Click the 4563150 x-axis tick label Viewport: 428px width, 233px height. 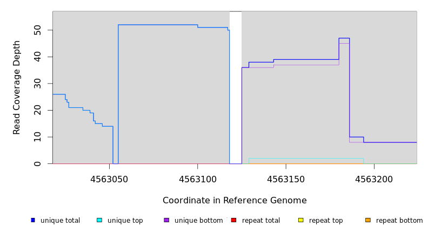pyautogui.click(x=286, y=179)
